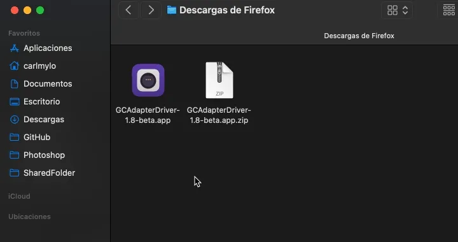The width and height of the screenshot is (458, 242).
Task: Go forward with the right chevron button
Action: (x=151, y=10)
